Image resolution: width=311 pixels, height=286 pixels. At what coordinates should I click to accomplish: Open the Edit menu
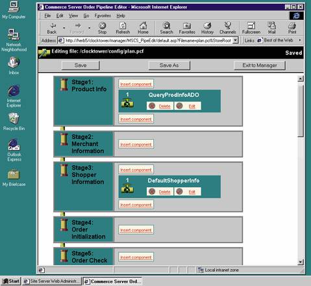coord(60,16)
